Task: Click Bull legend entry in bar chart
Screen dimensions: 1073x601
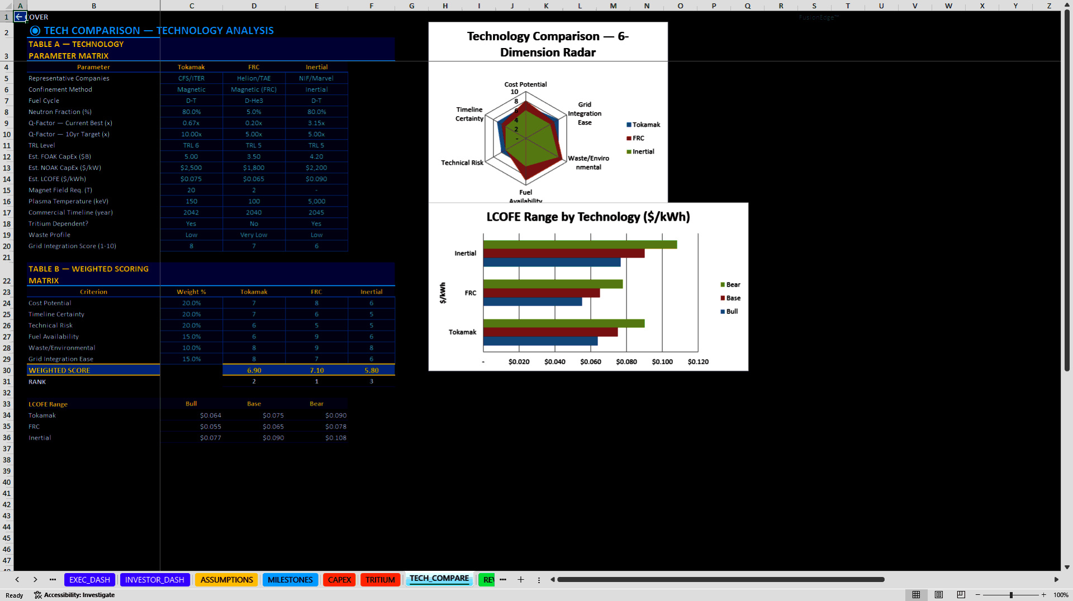Action: coord(729,312)
